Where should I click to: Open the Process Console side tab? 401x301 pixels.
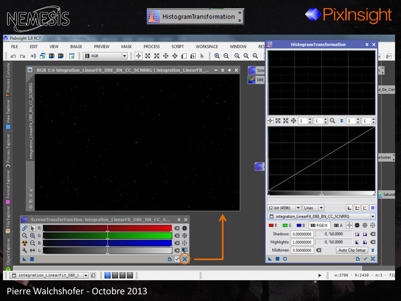point(8,80)
